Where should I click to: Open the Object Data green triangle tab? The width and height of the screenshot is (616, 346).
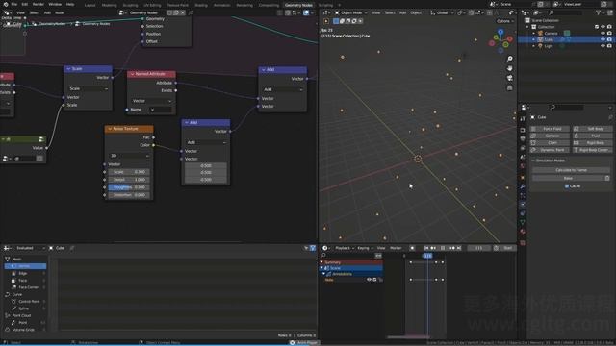tap(523, 222)
